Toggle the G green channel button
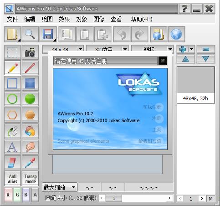 (17, 195)
